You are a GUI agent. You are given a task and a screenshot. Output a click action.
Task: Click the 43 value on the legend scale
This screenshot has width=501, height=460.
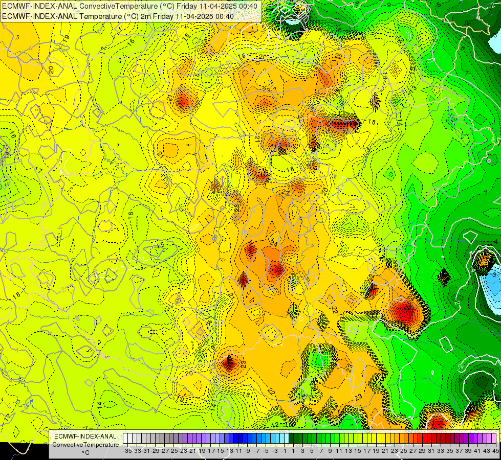487,451
